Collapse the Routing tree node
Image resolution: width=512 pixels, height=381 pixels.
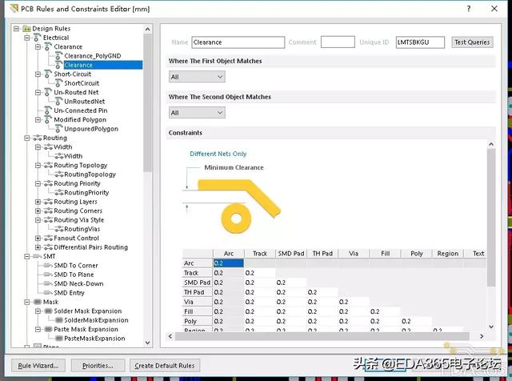[x=26, y=138]
